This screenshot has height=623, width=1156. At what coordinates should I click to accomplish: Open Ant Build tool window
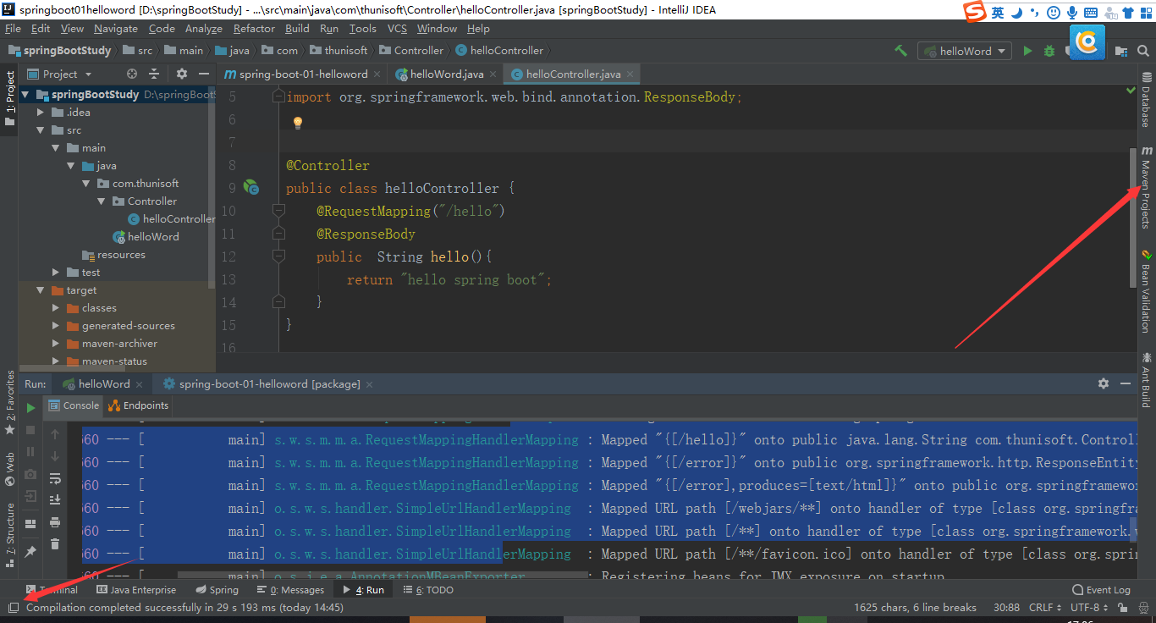1146,379
